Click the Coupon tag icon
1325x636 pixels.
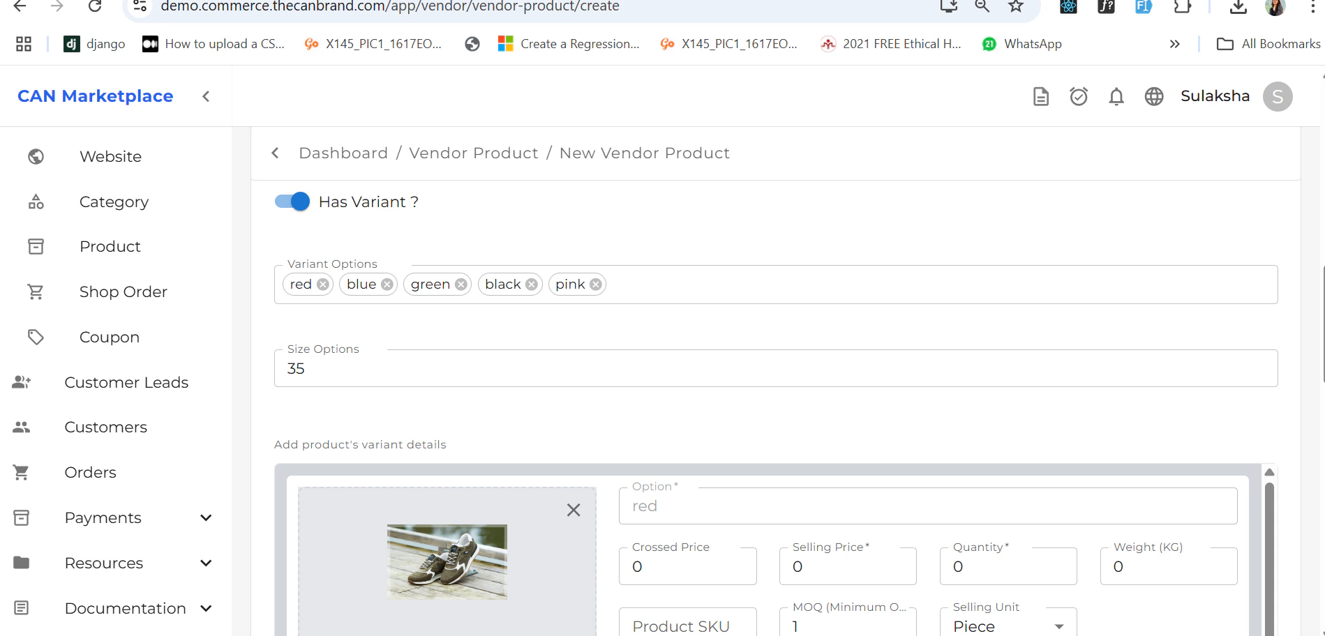36,337
